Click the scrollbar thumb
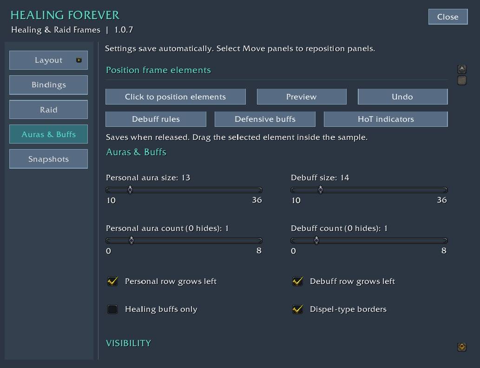Viewport: 480px width, 368px height. (x=462, y=80)
